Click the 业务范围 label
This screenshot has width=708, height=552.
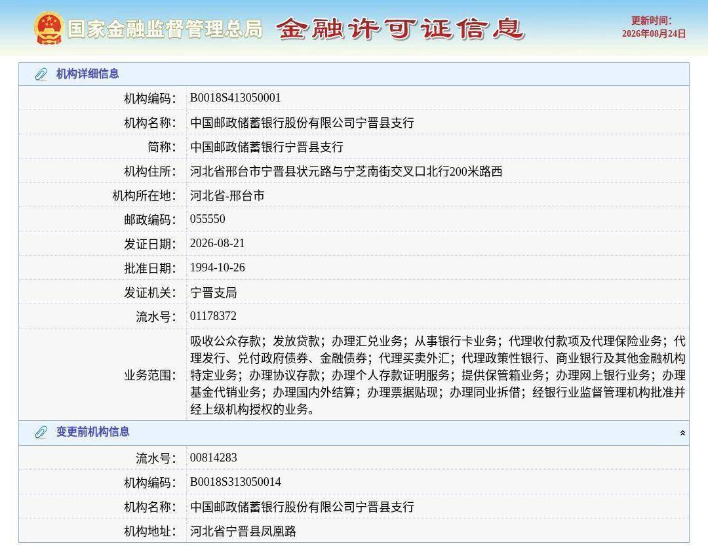[x=150, y=375]
